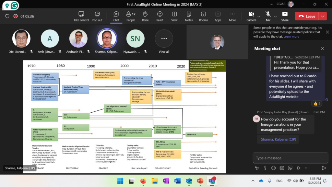Click the Learn more link

(291, 37)
